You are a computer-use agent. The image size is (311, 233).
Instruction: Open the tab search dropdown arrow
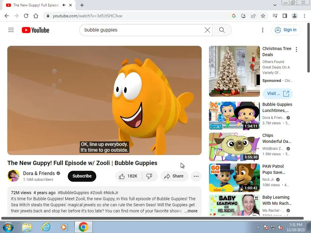coord(275,5)
